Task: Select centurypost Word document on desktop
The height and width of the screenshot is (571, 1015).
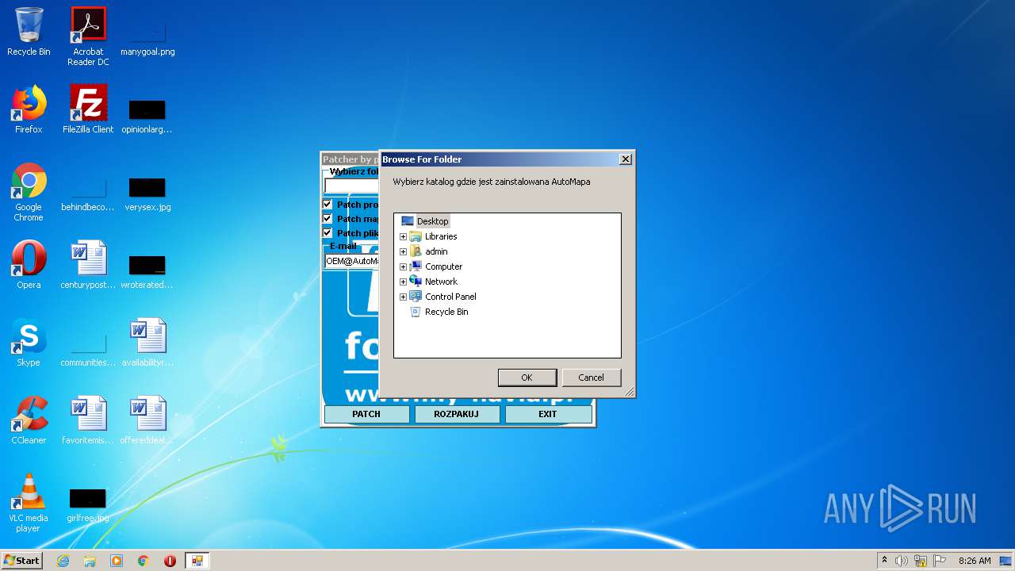Action: [88, 265]
